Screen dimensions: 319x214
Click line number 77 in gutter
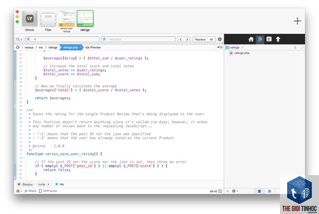click(x=21, y=154)
